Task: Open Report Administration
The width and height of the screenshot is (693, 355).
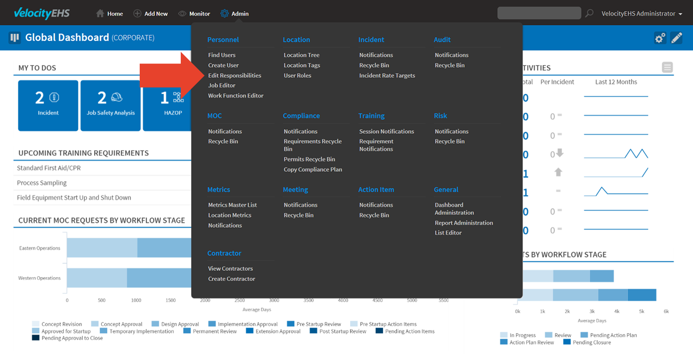Action: (464, 223)
